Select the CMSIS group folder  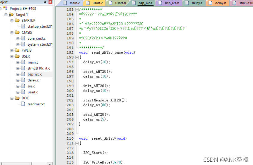coord(27,32)
